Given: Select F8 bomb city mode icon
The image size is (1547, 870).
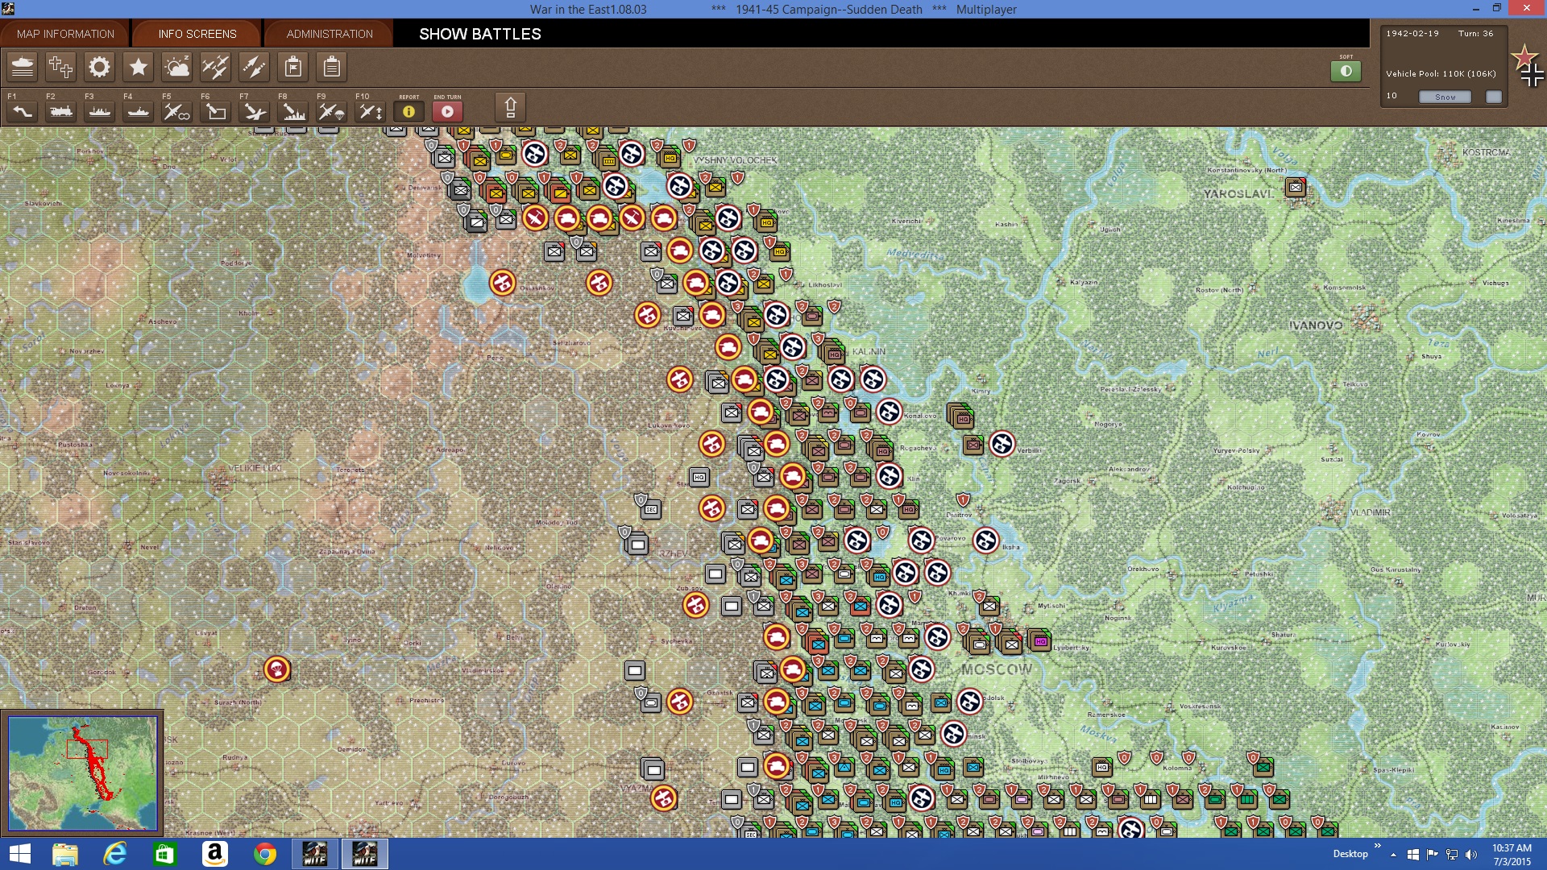Looking at the screenshot, I should click(x=292, y=112).
